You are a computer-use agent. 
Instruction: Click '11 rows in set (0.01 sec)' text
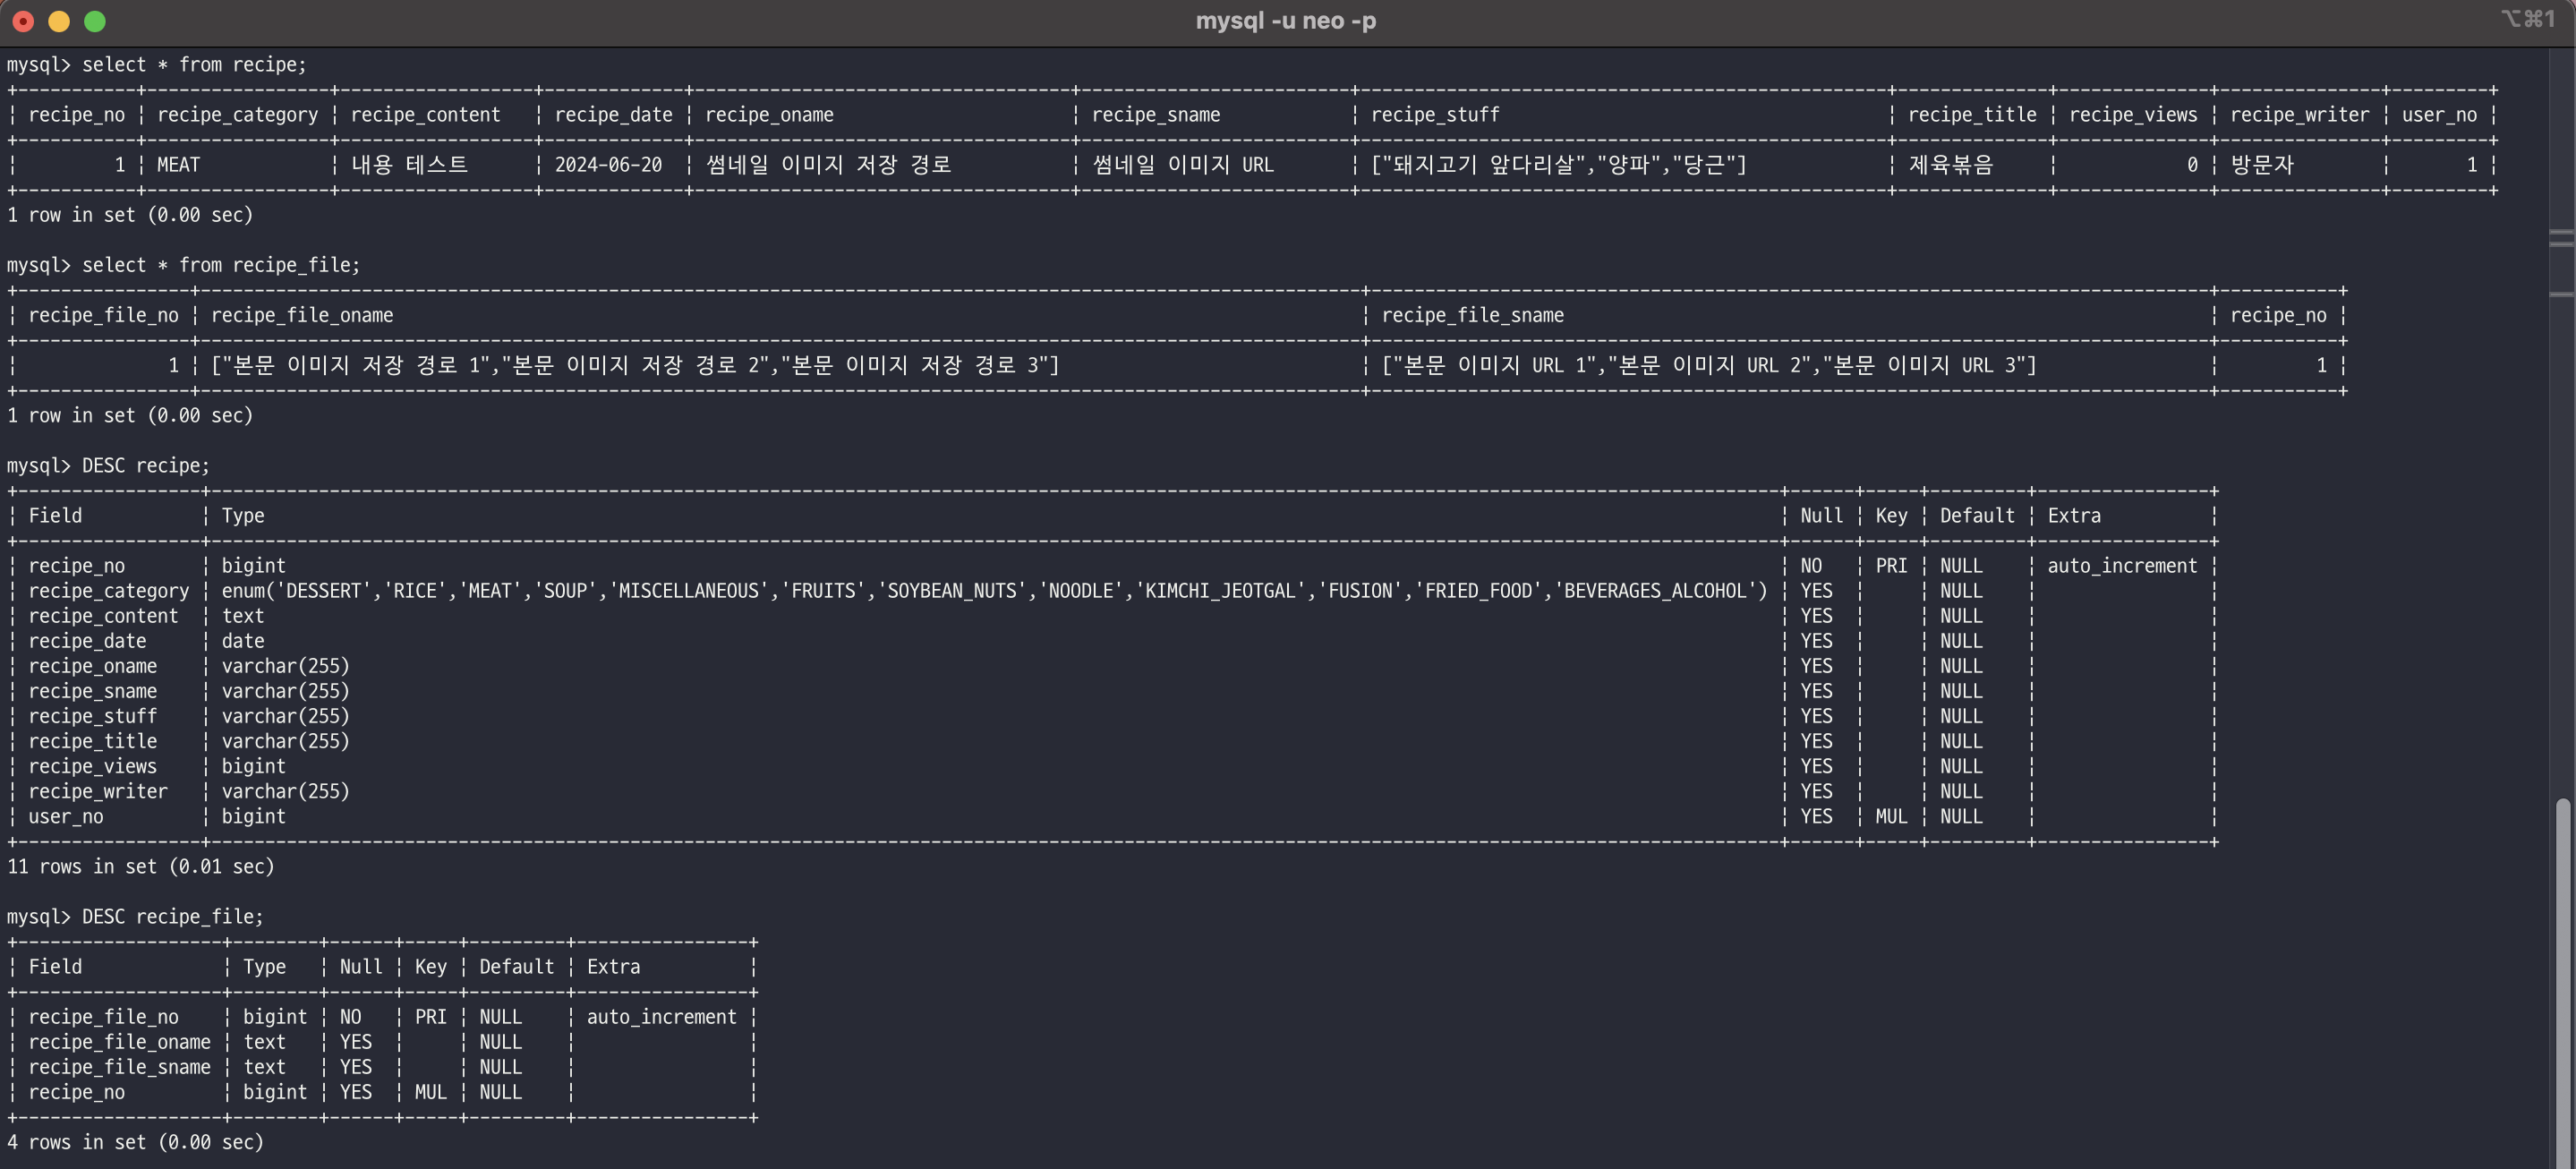tap(140, 867)
